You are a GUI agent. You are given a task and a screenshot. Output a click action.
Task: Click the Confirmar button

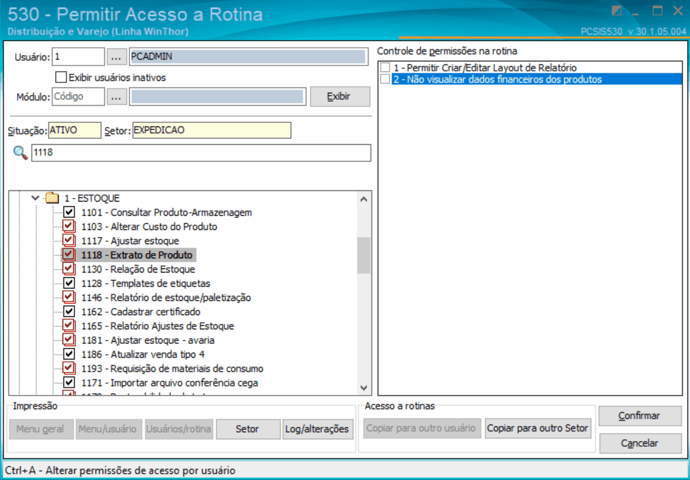click(x=640, y=416)
